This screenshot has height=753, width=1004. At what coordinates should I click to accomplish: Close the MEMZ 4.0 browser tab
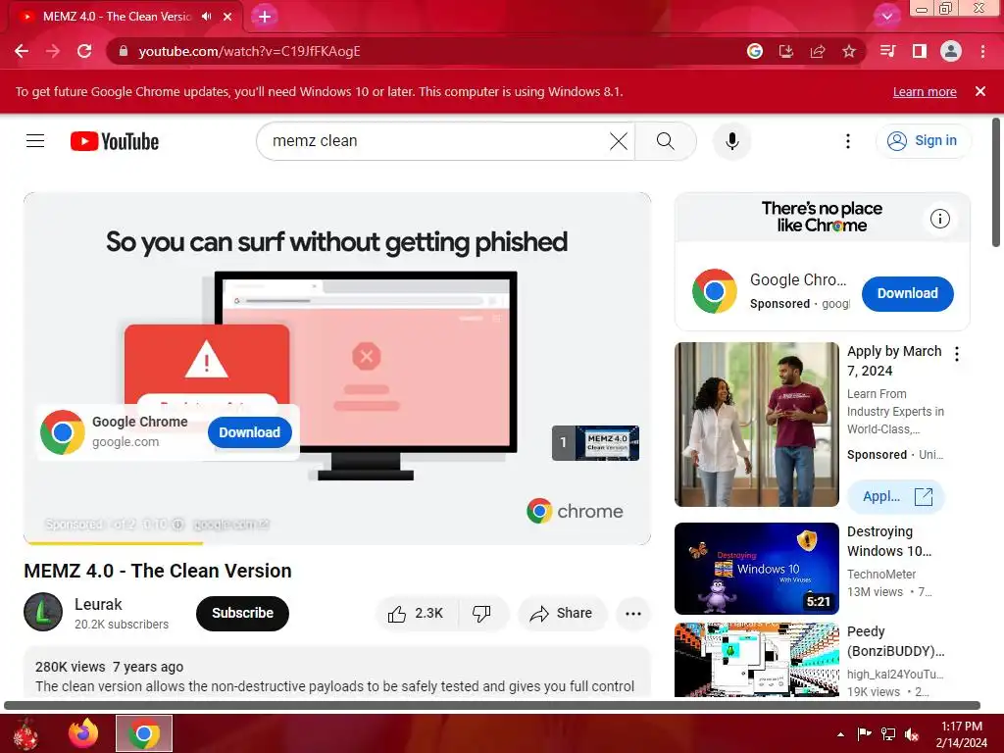tap(227, 17)
